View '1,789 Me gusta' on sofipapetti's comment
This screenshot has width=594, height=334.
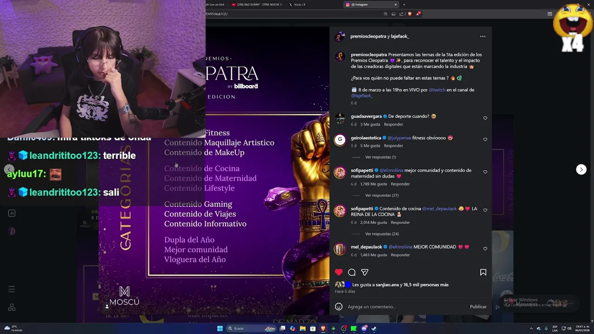point(373,184)
